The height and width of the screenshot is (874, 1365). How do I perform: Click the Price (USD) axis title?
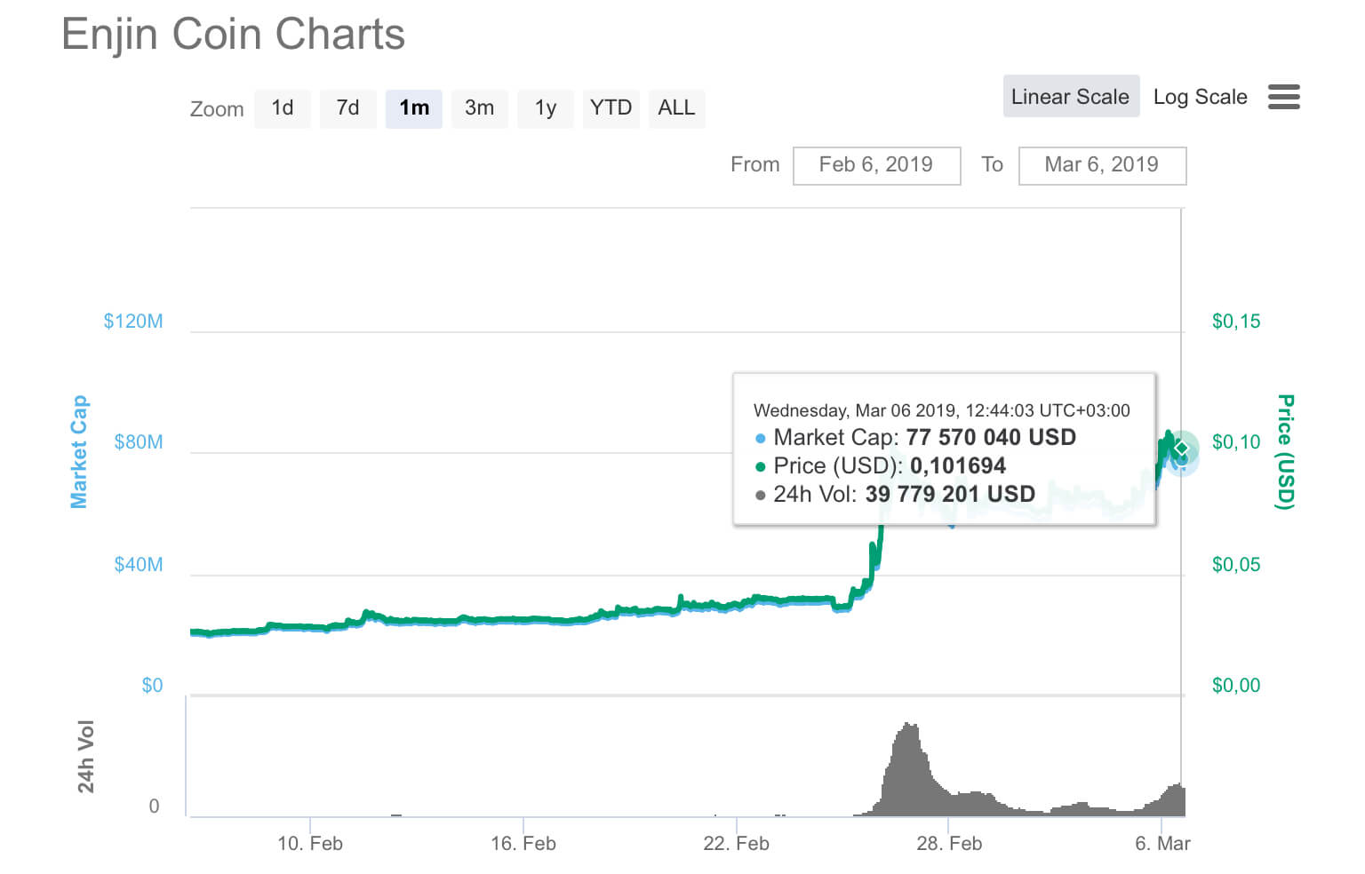pos(1285,452)
